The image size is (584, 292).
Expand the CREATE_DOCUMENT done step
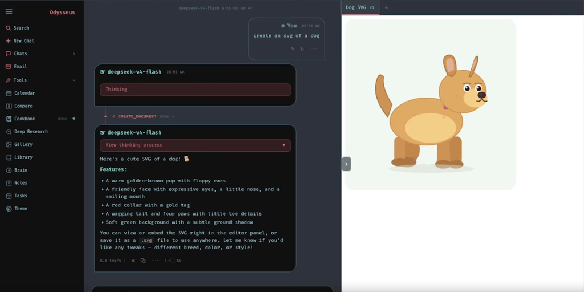point(143,116)
